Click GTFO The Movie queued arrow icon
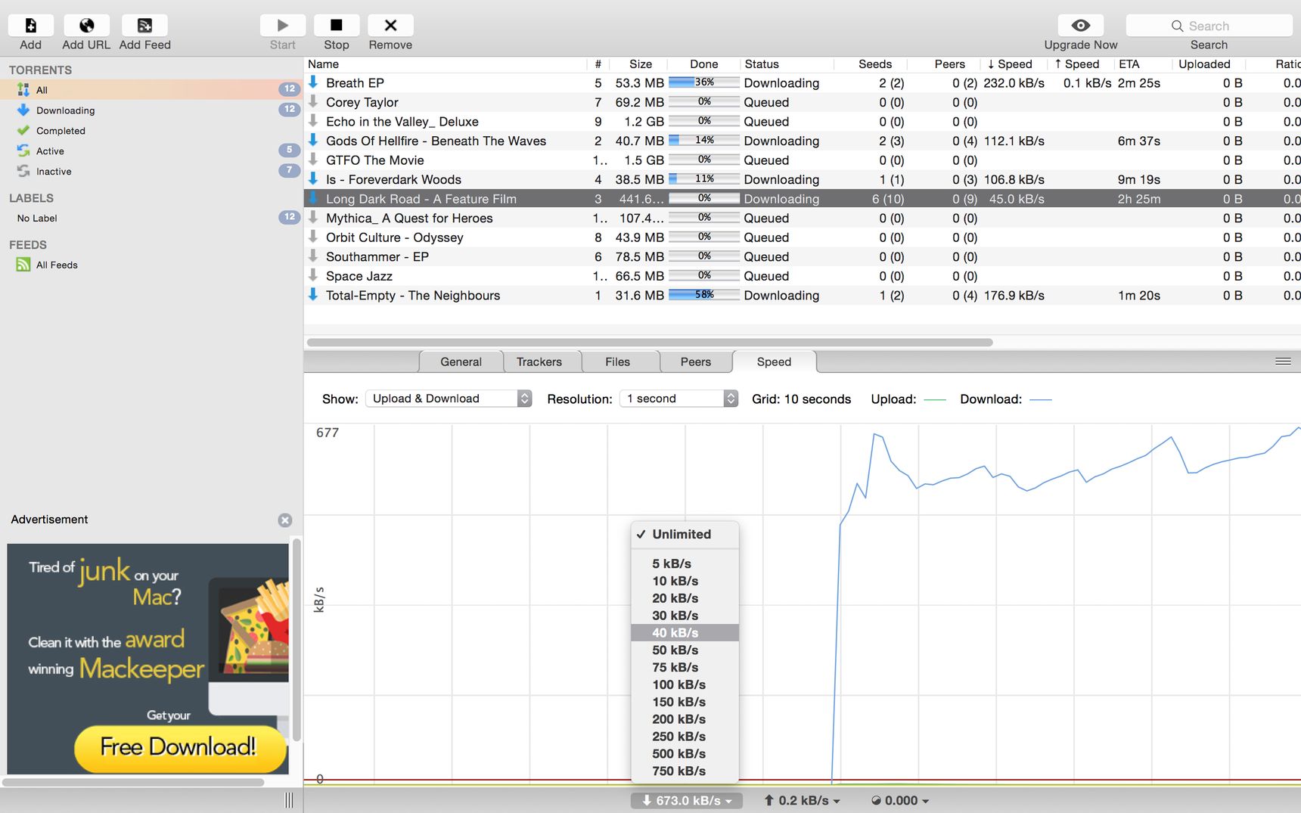This screenshot has height=813, width=1301. (x=313, y=160)
